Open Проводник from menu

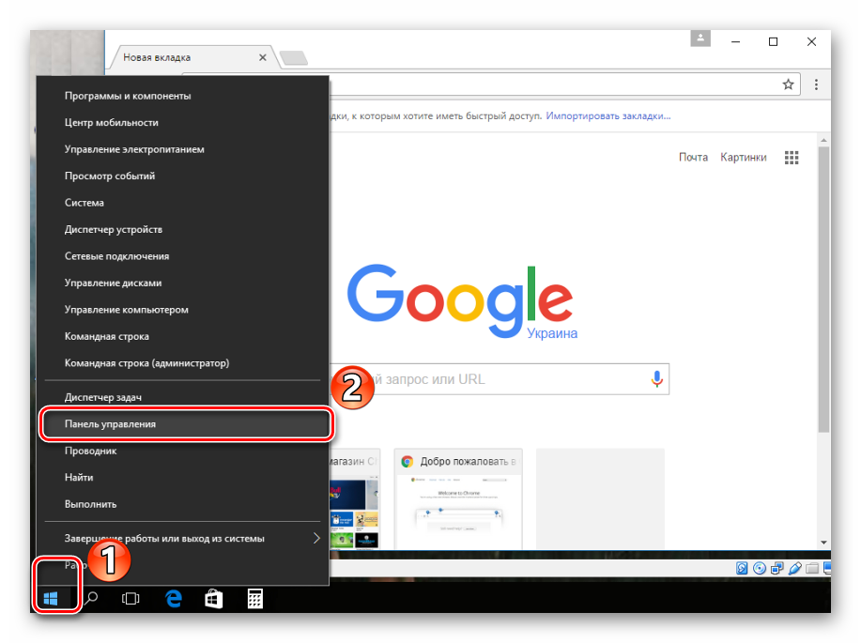(183, 451)
